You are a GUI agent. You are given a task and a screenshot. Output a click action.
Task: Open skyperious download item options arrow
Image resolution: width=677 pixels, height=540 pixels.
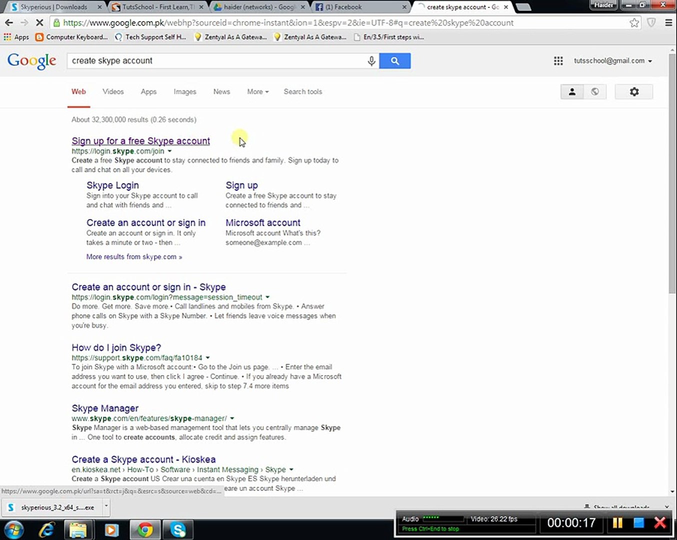pos(106,506)
